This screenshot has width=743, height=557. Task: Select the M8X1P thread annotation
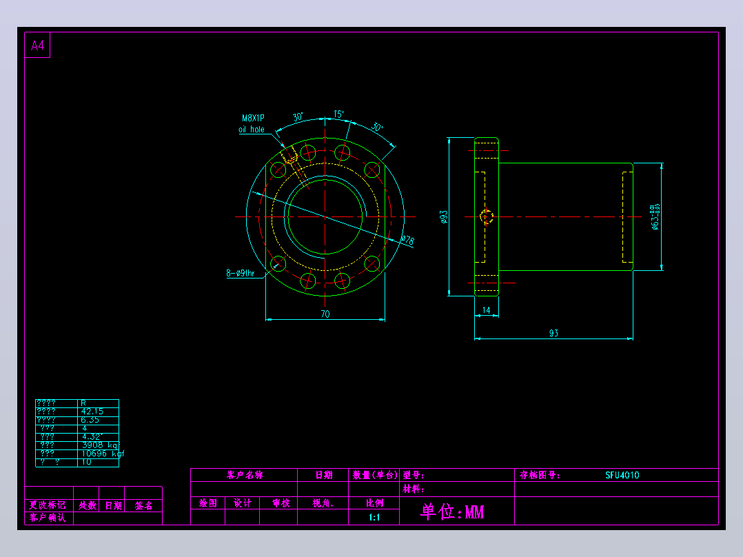pyautogui.click(x=253, y=118)
